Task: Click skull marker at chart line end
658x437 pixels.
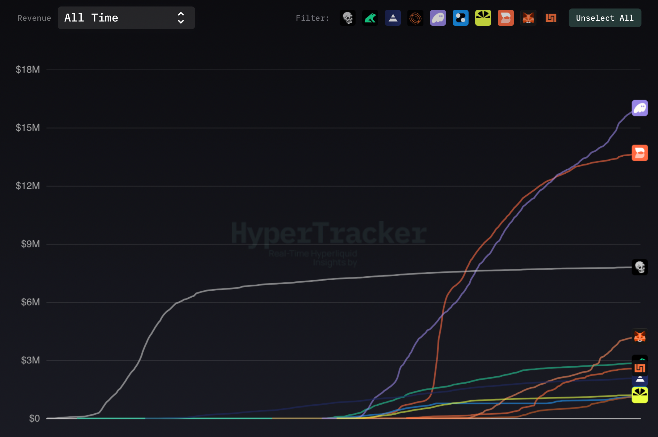Action: click(640, 267)
